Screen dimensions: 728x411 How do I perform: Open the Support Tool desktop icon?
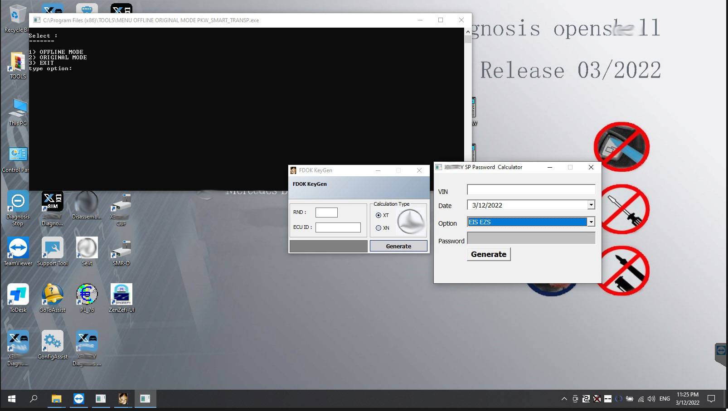point(53,248)
